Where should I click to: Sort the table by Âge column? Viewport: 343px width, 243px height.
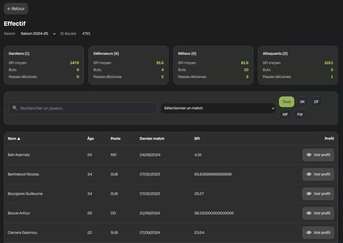(x=91, y=139)
